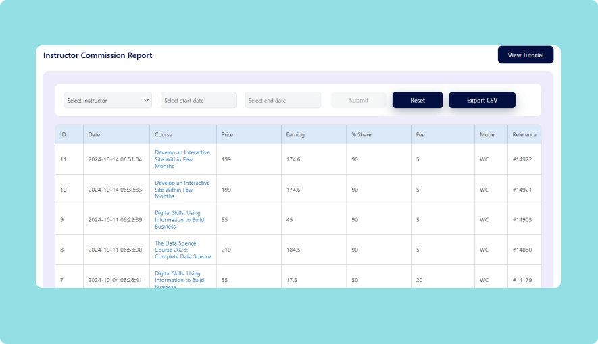Open Digital Skills course link in row 9
This screenshot has height=344, width=598.
179,219
